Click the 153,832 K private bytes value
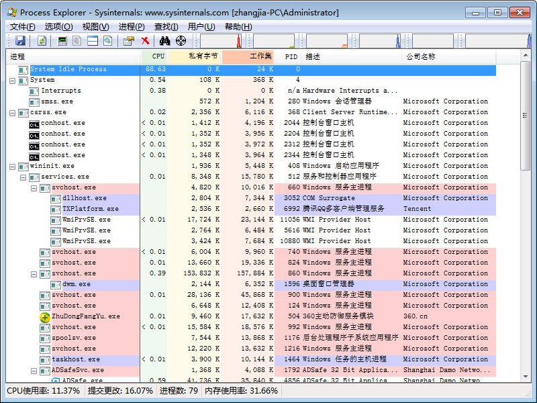537x403 pixels. pyautogui.click(x=201, y=273)
